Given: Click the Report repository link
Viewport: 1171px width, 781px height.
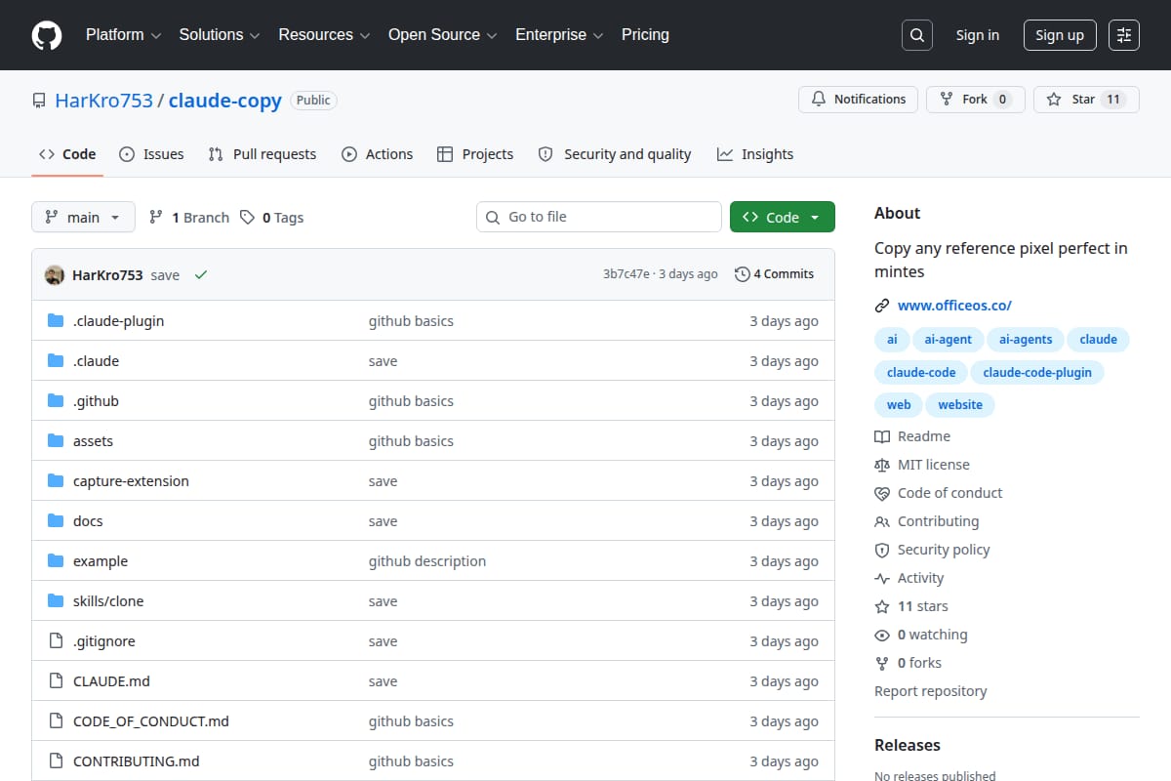Looking at the screenshot, I should (931, 691).
